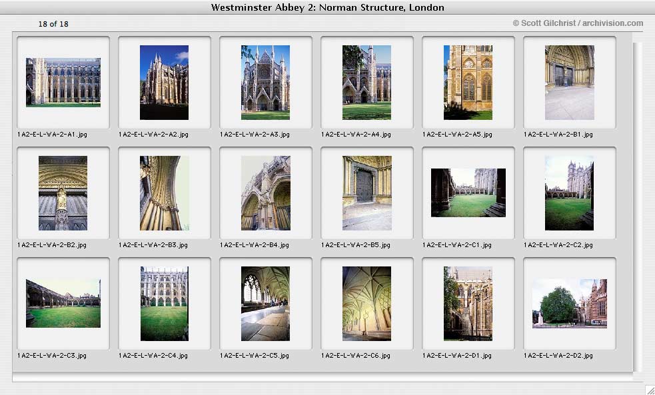
Task: Click the filename label 1A2-E-L-WA-2-C1.jpg
Action: point(456,245)
